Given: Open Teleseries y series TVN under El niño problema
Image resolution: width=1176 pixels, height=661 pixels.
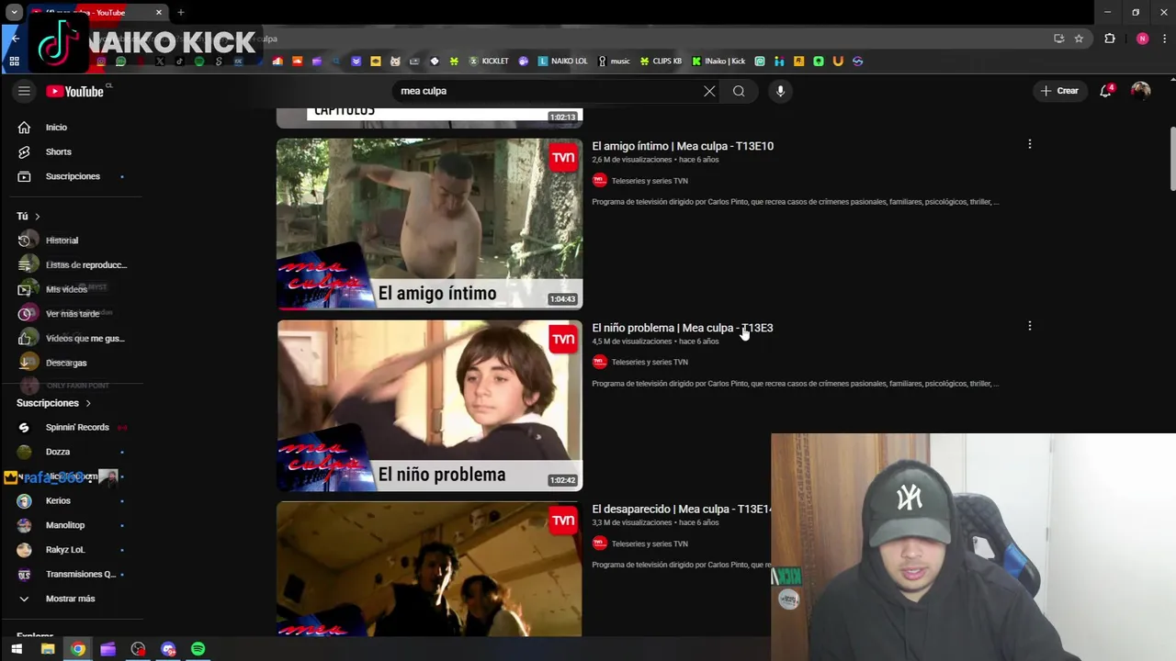Looking at the screenshot, I should [x=650, y=362].
